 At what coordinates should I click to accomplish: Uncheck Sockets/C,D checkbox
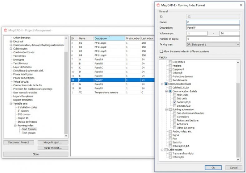(x=175, y=102)
